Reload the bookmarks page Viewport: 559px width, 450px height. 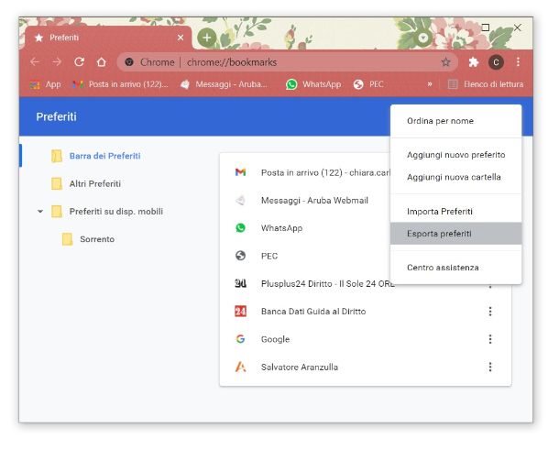point(79,62)
